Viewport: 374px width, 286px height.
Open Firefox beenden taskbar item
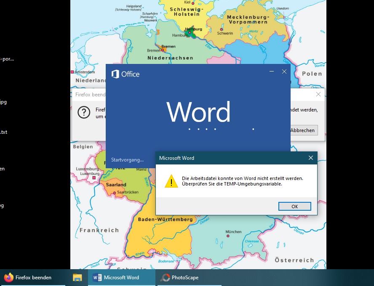click(33, 278)
